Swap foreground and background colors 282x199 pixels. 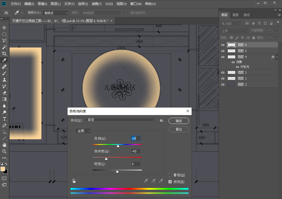(x=6, y=164)
